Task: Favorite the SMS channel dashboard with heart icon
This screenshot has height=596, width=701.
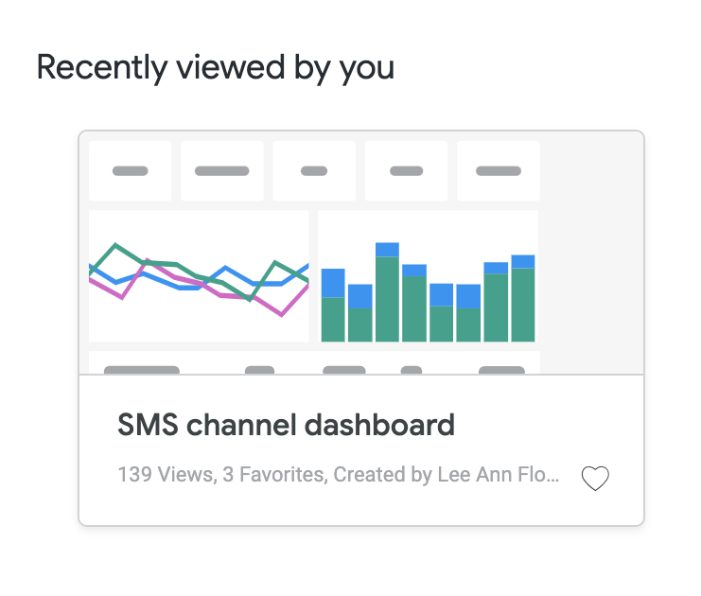Action: 595,478
